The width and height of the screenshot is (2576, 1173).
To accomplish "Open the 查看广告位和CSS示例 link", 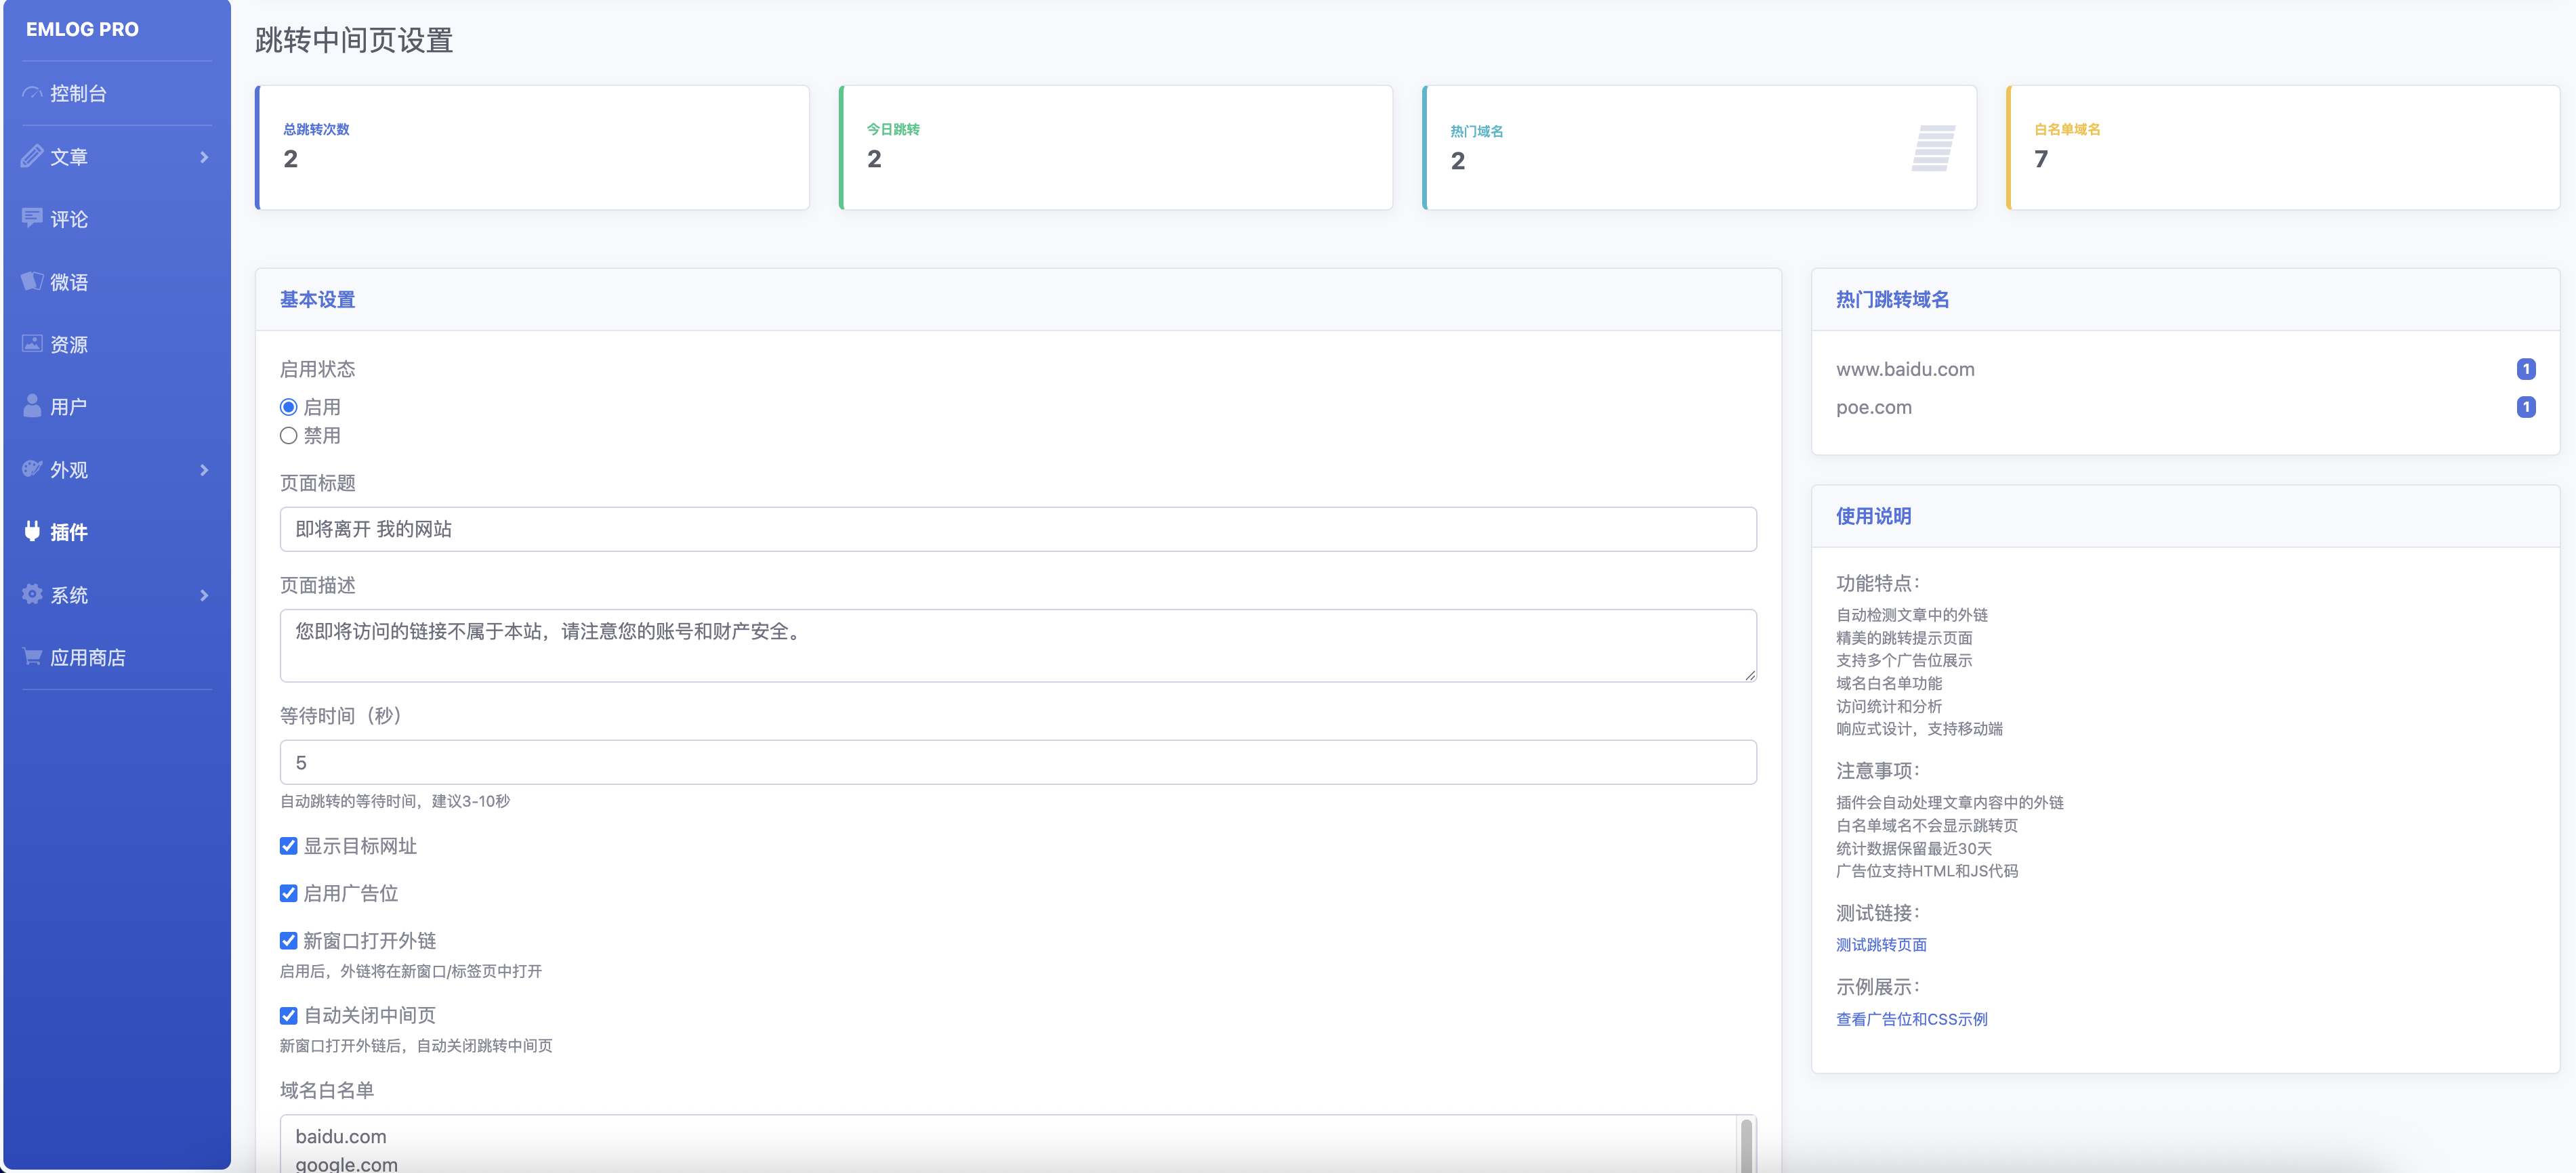I will point(1911,1019).
